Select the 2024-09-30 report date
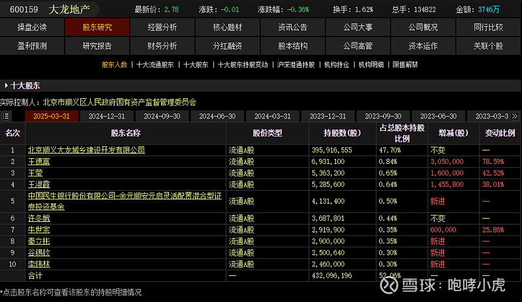 pyautogui.click(x=162, y=117)
